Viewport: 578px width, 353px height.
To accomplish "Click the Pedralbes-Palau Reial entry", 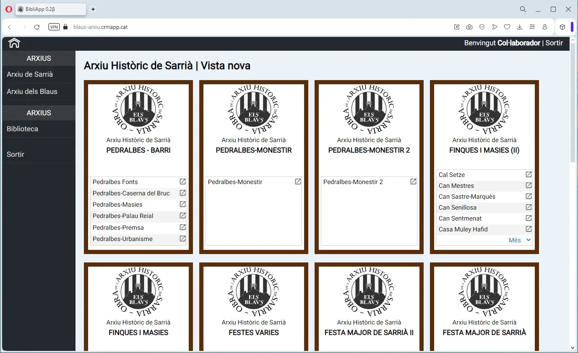I will (x=123, y=216).
